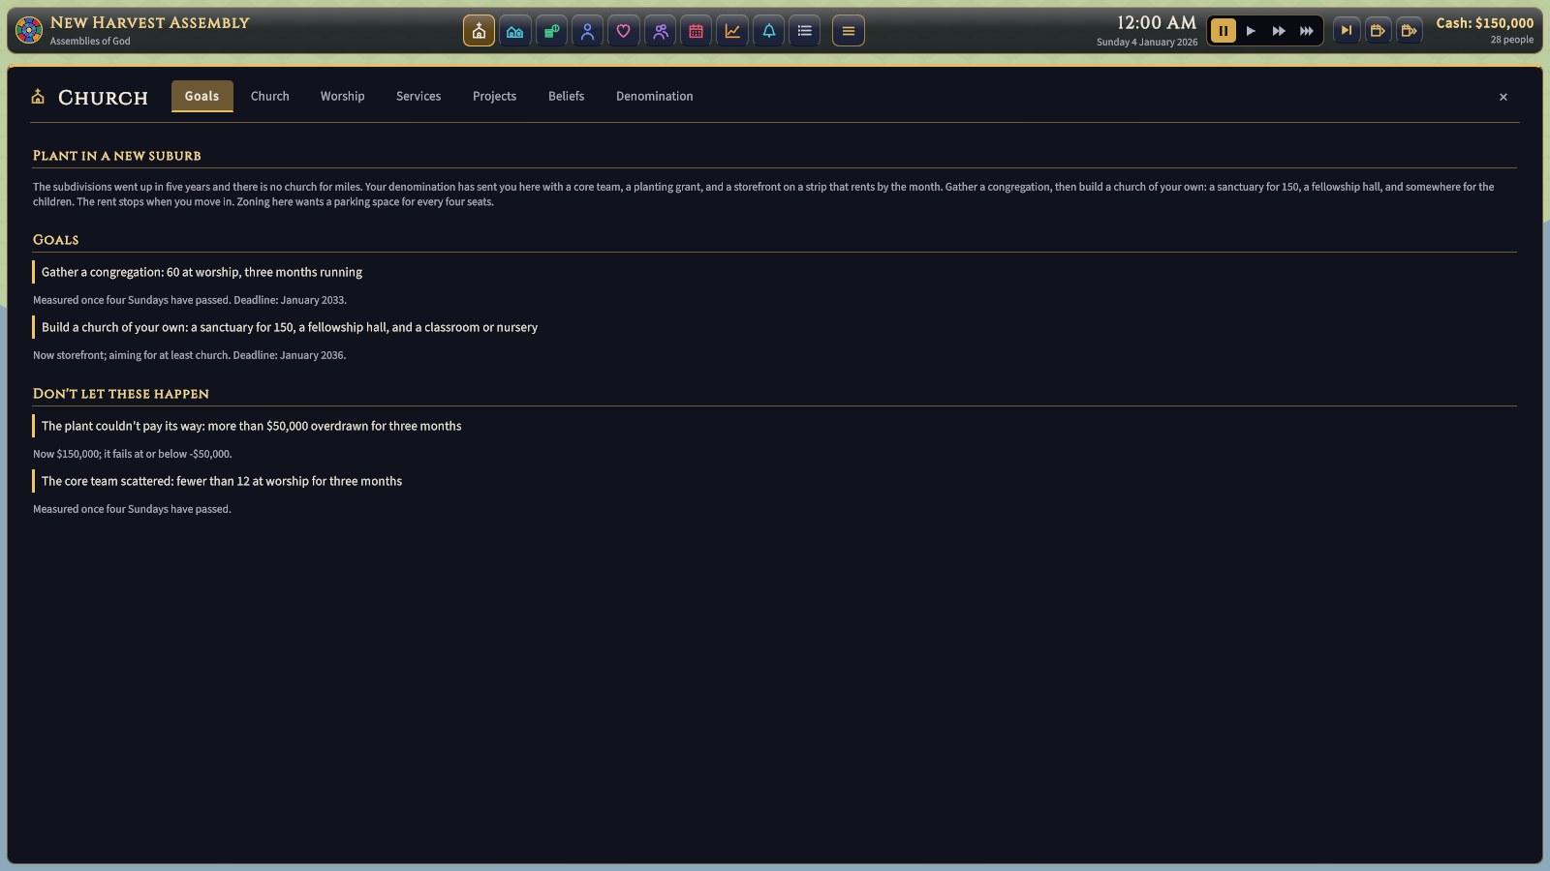Open the blue single-person icon
Image resolution: width=1550 pixels, height=871 pixels.
[x=587, y=31]
